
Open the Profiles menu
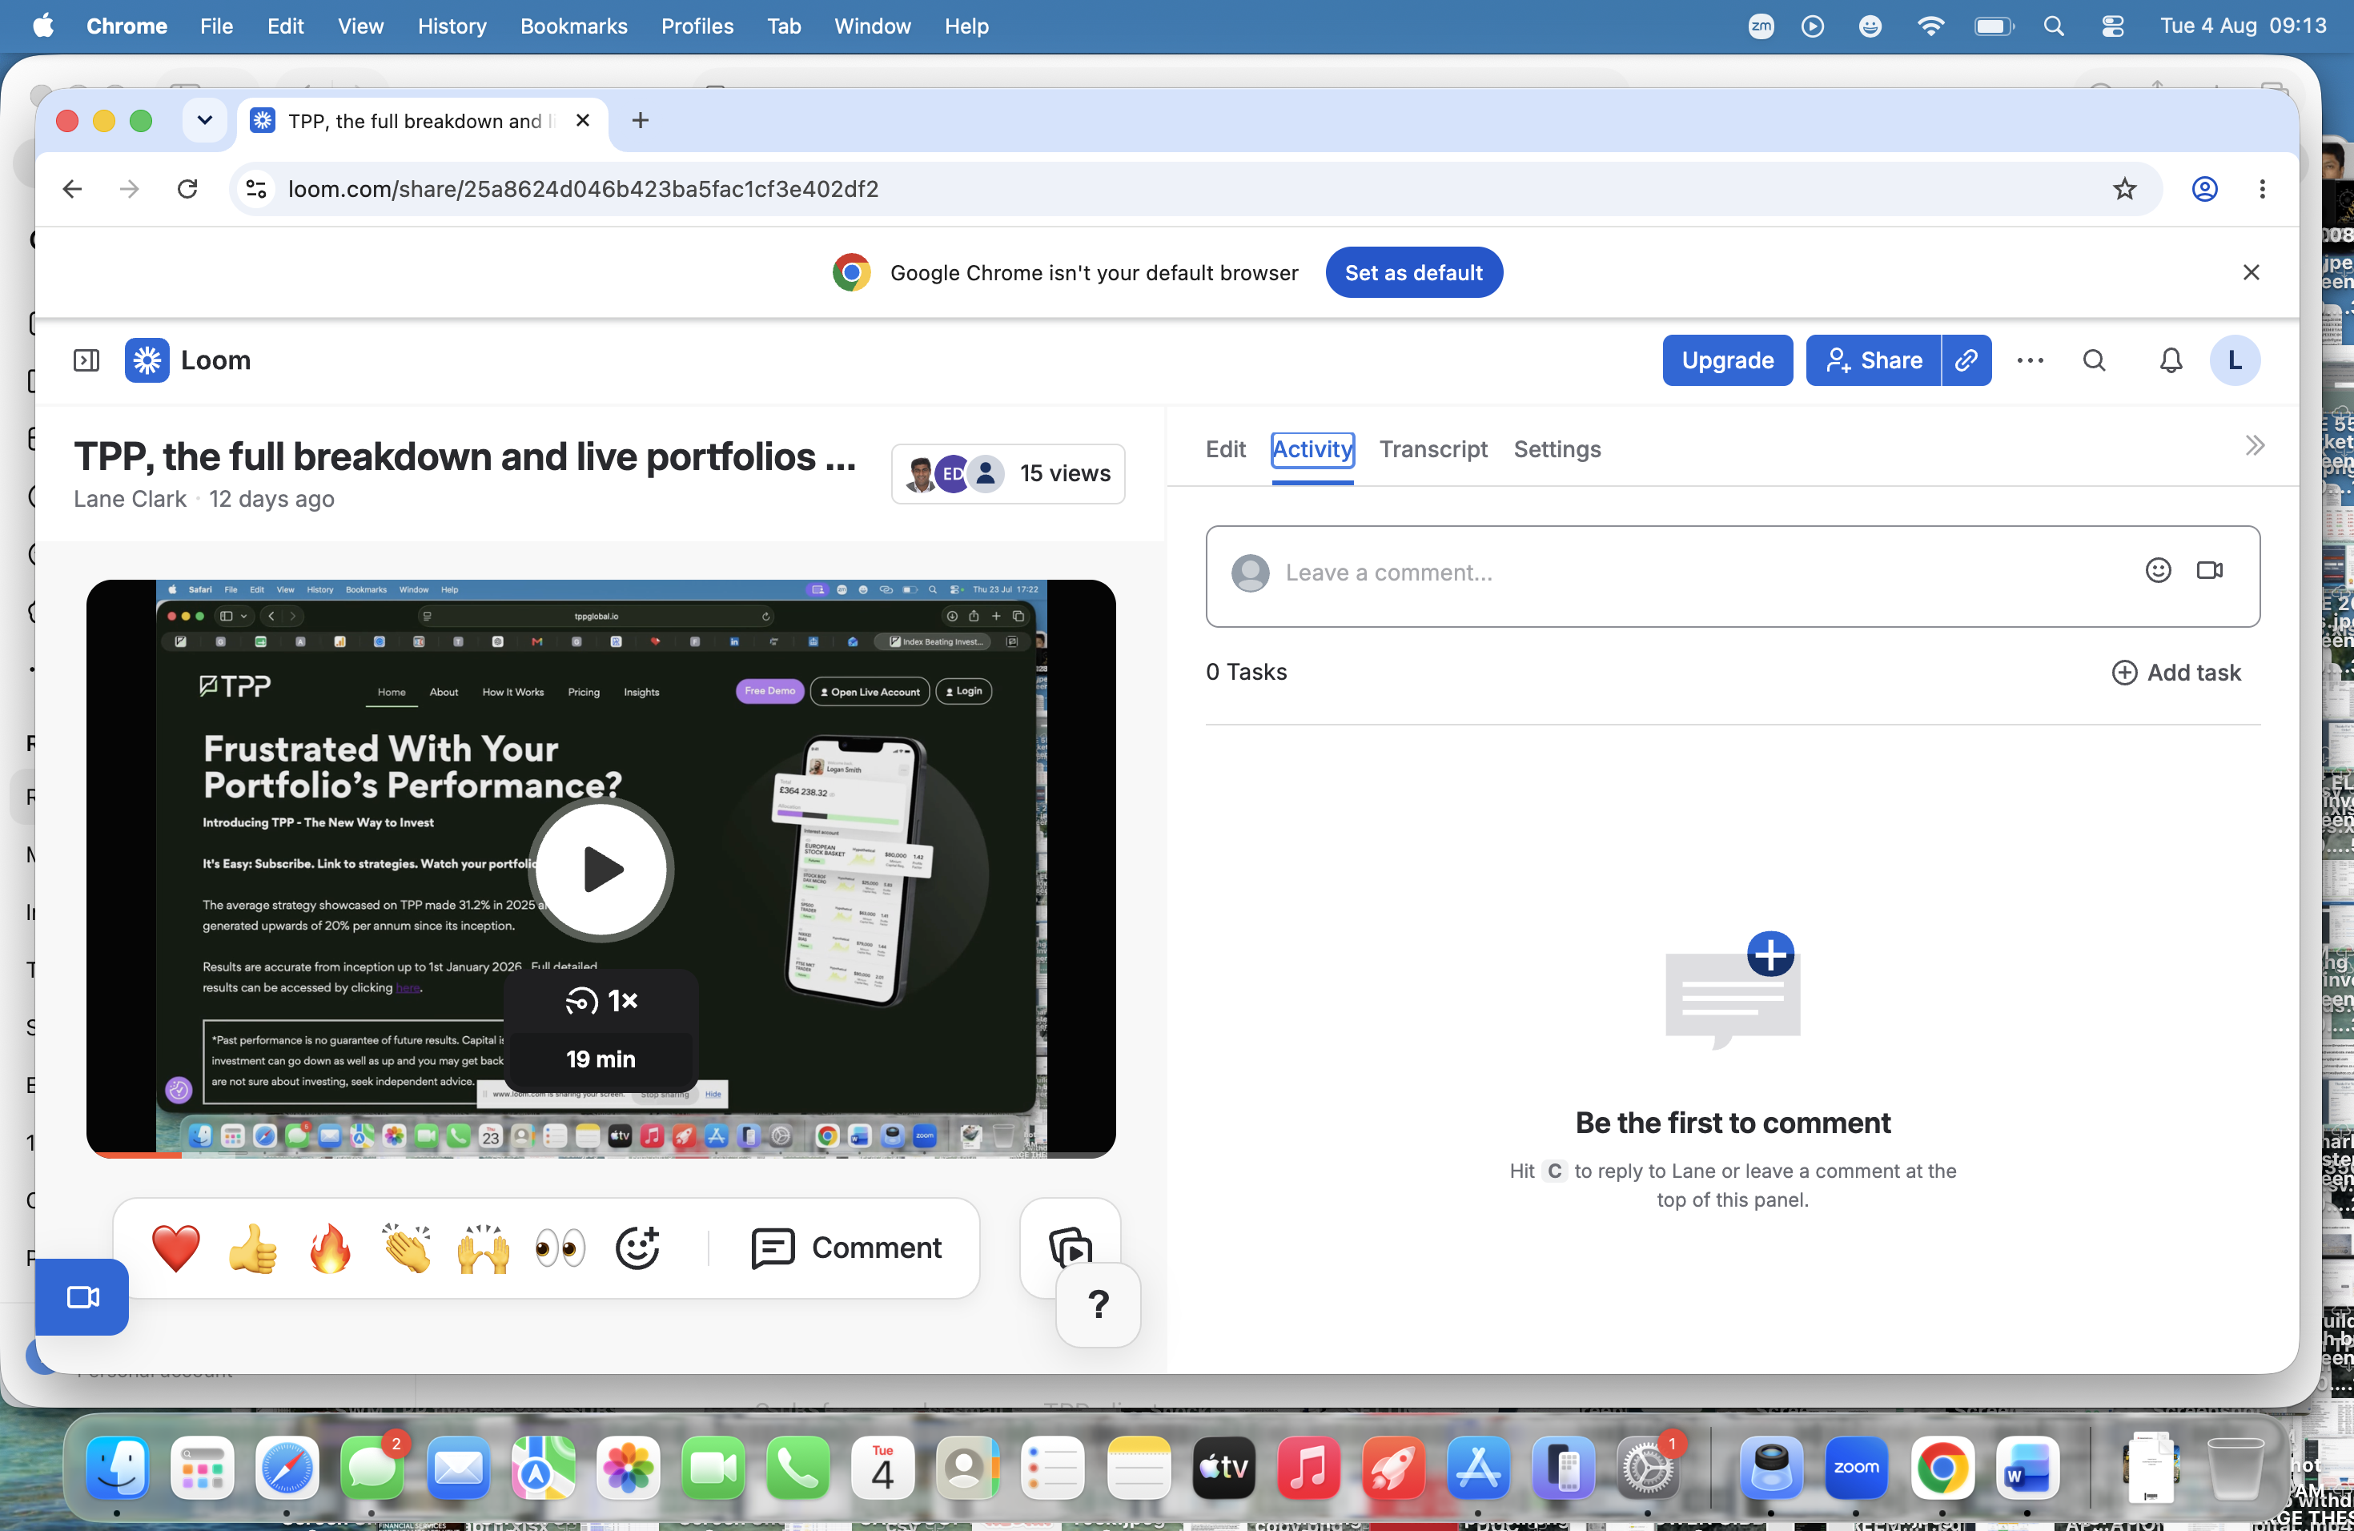(697, 26)
